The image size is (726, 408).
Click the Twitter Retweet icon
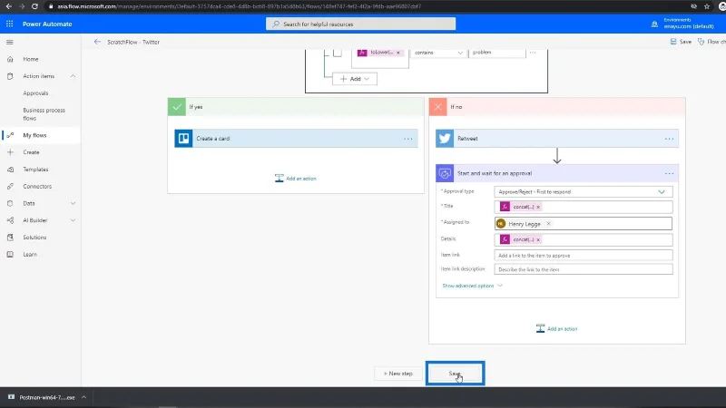pyautogui.click(x=445, y=139)
